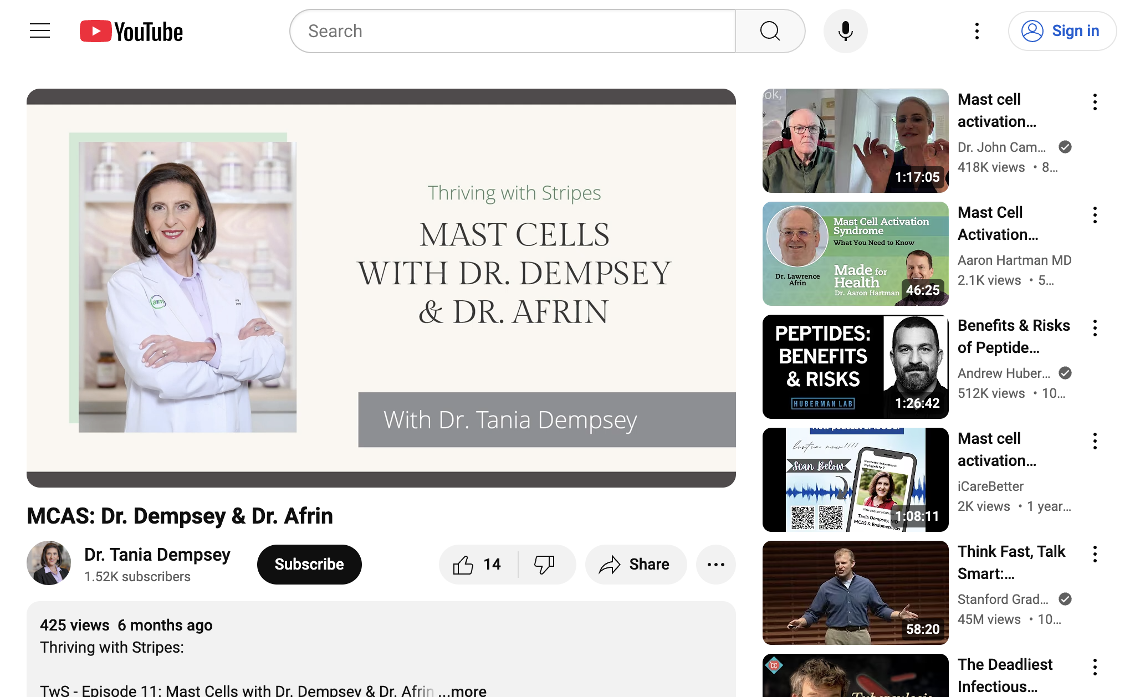Open menu for The Deadliest Infectious video
This screenshot has height=697, width=1135.
(1095, 667)
